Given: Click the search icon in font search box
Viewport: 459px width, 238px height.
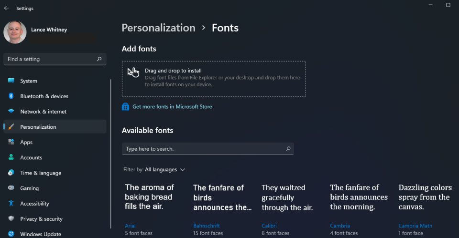Looking at the screenshot, I should 288,149.
